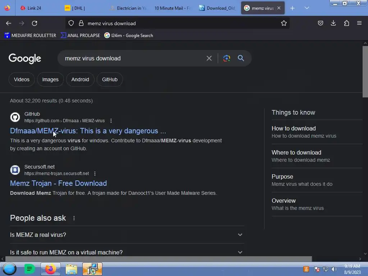368x276 pixels.
Task: Click the vertical scrollbar thumb
Action: [365, 72]
